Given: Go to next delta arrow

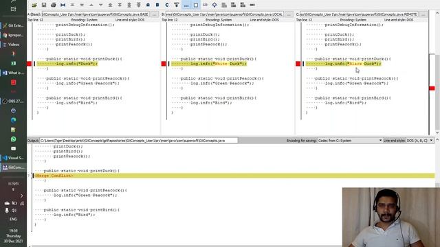Looking at the screenshot, I should pyautogui.click(x=101, y=5).
